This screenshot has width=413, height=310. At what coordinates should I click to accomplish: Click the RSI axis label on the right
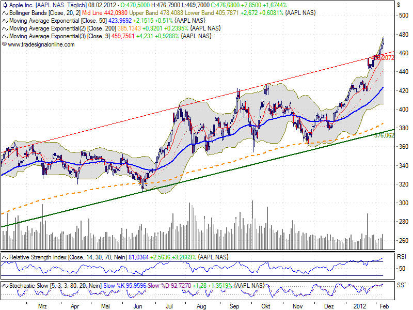402,257
